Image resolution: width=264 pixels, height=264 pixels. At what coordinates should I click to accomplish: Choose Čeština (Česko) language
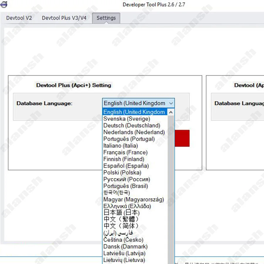pyautogui.click(x=135, y=240)
